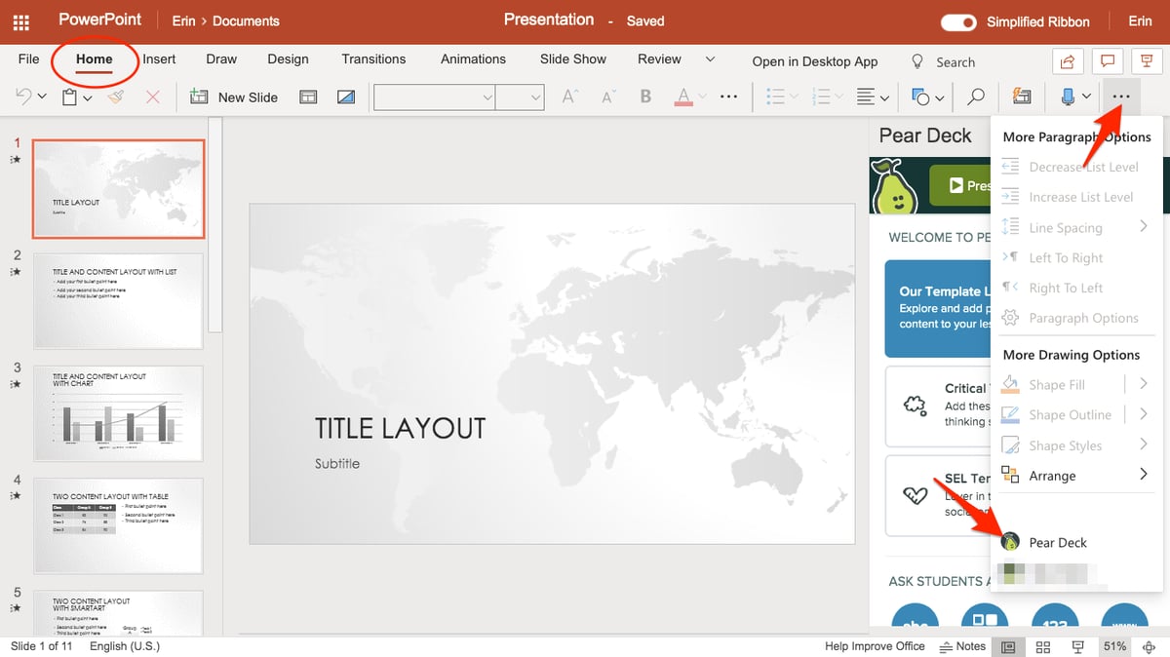1170x657 pixels.
Task: Start the slide show from status bar
Action: coord(1077,646)
